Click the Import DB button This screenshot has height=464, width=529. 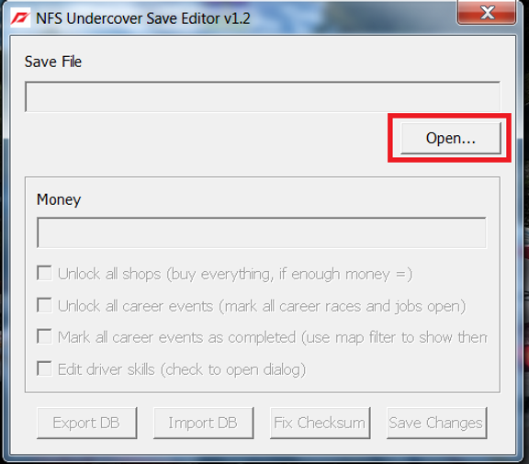(x=204, y=423)
